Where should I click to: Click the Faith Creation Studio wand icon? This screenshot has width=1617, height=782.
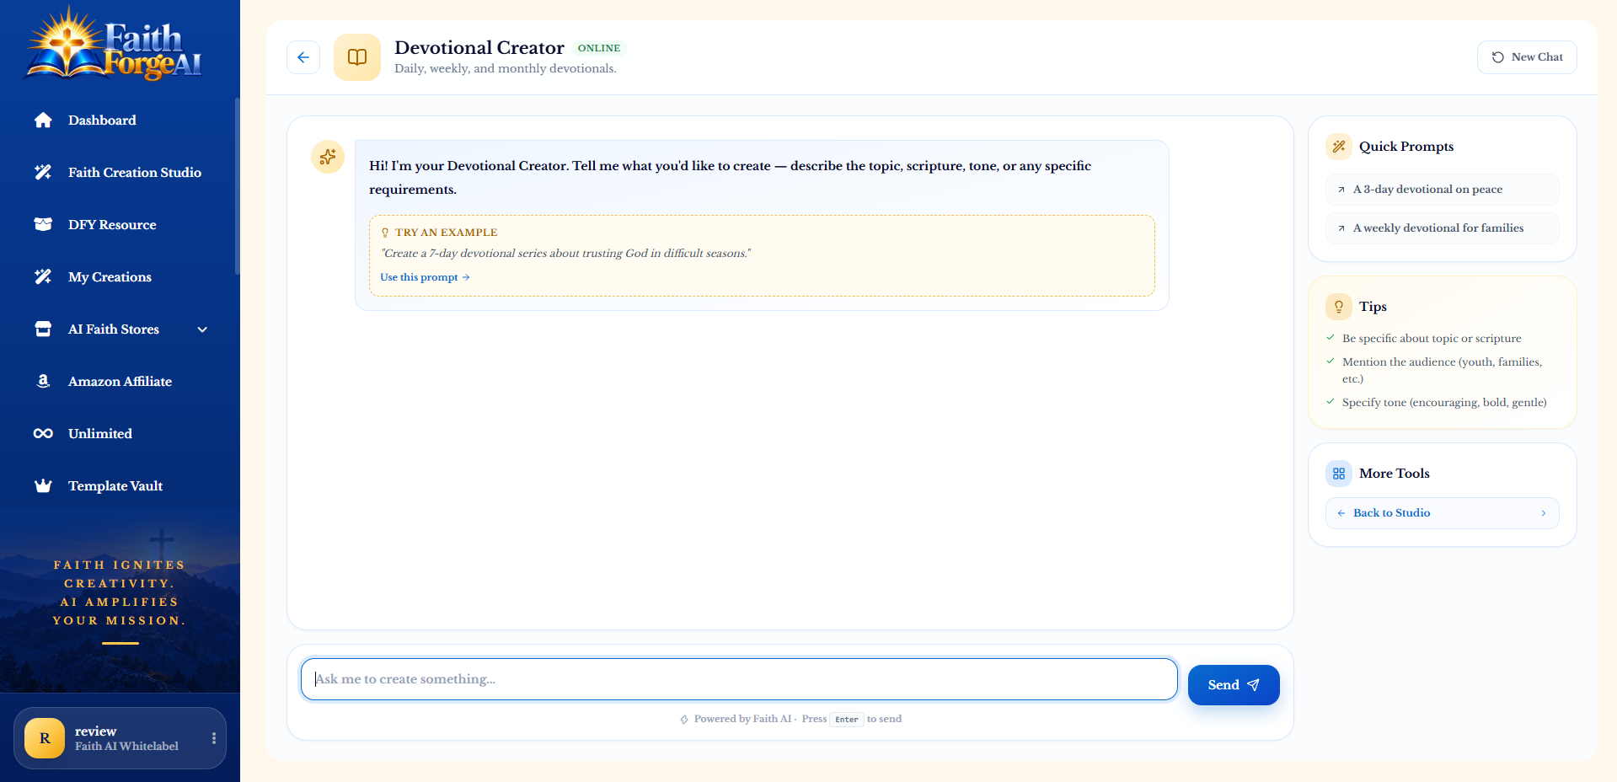tap(43, 173)
